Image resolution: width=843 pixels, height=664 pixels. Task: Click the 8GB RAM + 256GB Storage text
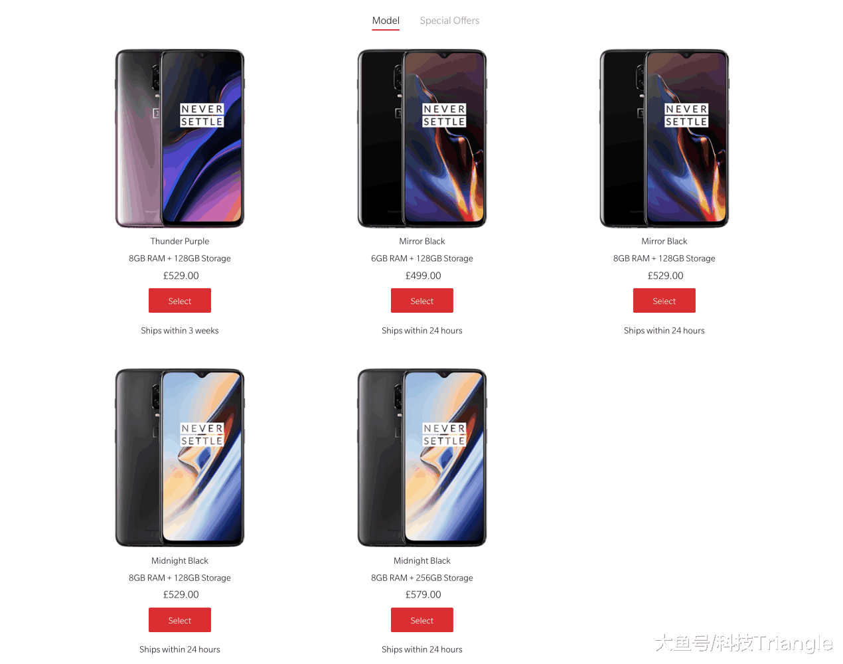[x=422, y=578]
